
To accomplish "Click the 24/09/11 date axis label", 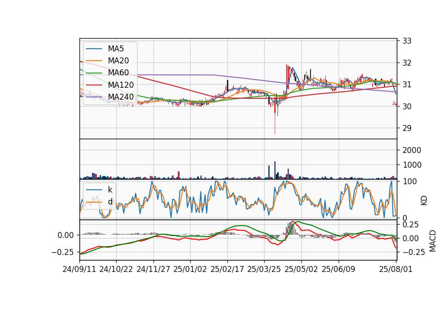I will [x=79, y=269].
